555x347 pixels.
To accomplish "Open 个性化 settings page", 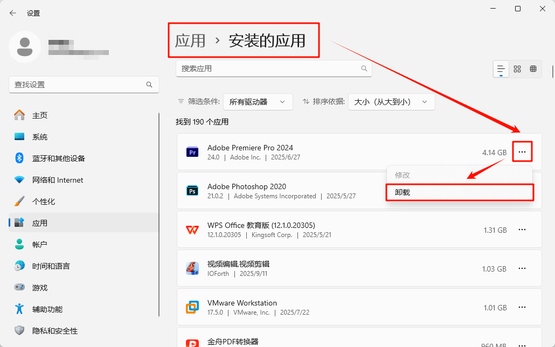I will pyautogui.click(x=84, y=202).
